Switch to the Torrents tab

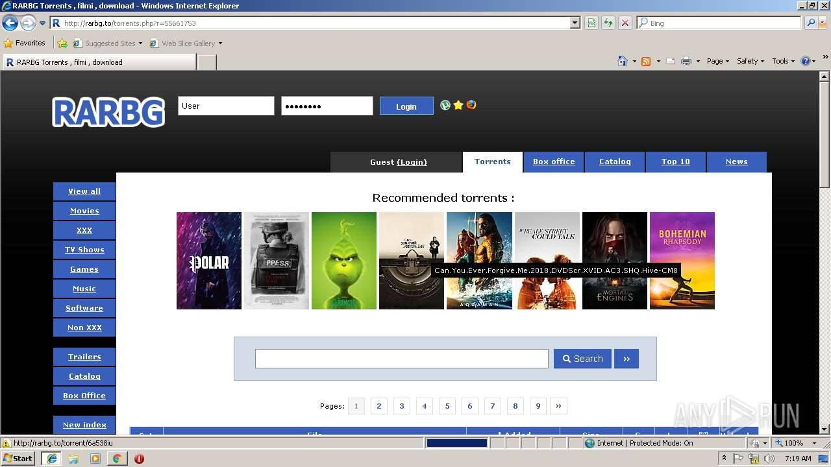[492, 162]
